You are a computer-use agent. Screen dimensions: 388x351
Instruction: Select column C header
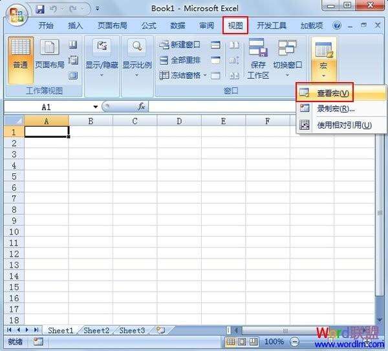tap(135, 121)
